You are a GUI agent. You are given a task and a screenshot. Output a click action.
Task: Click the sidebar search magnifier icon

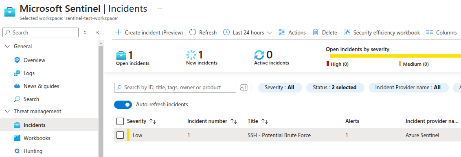[8, 32]
